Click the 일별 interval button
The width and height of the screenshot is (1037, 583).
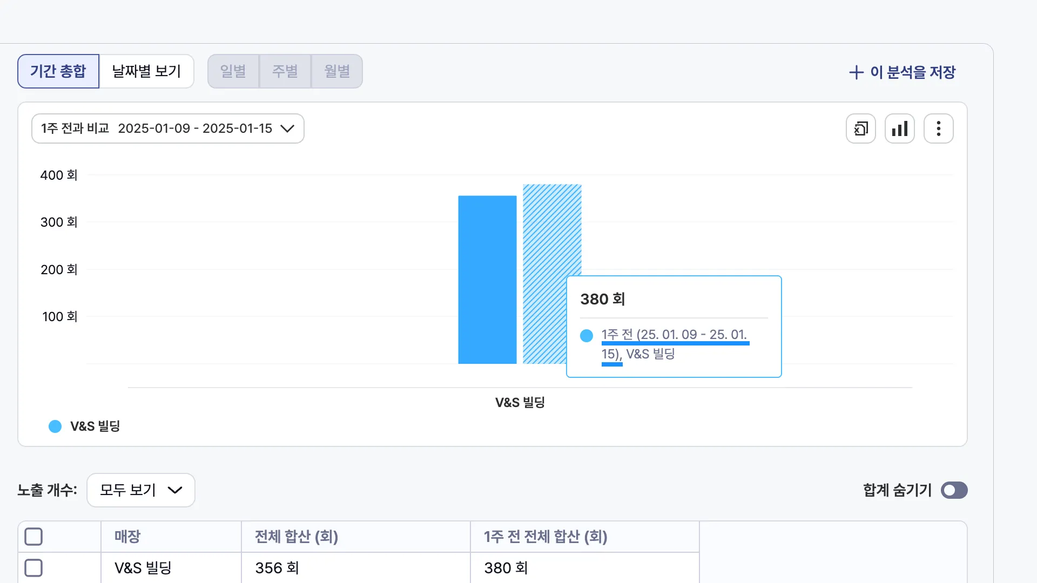[233, 71]
